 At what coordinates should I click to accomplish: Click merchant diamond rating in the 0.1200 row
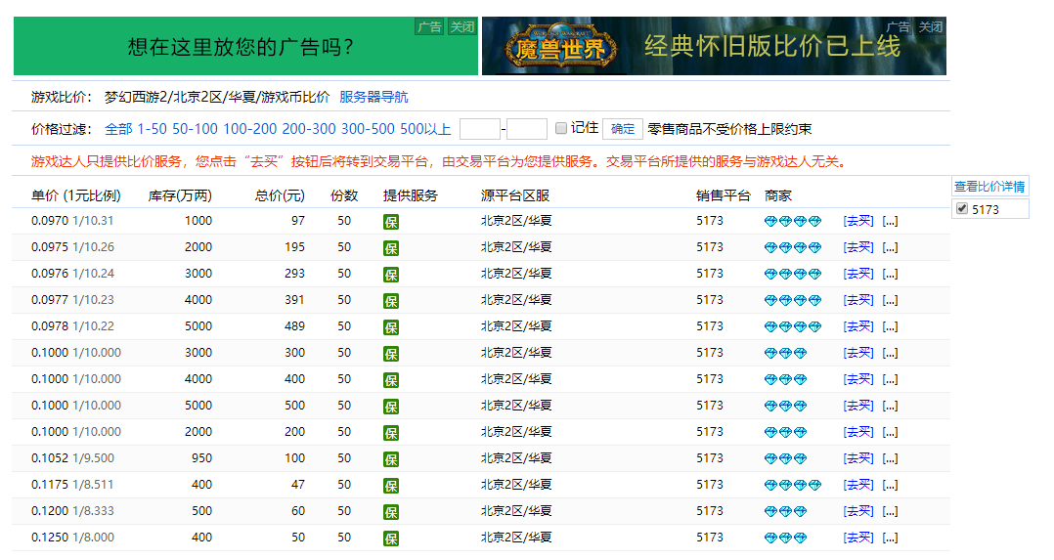pyautogui.click(x=785, y=511)
